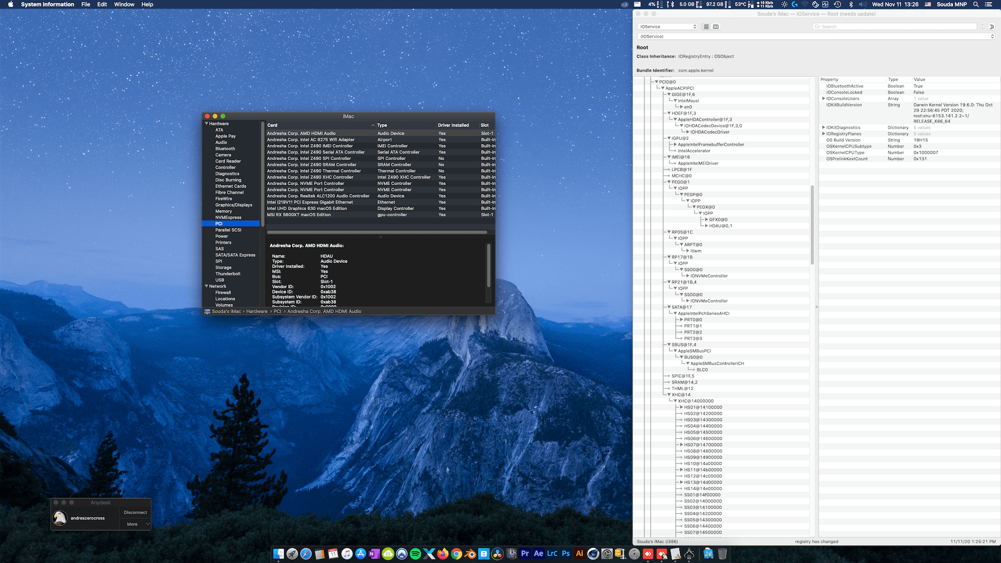
Task: Launch Finder from the dock
Action: [279, 554]
